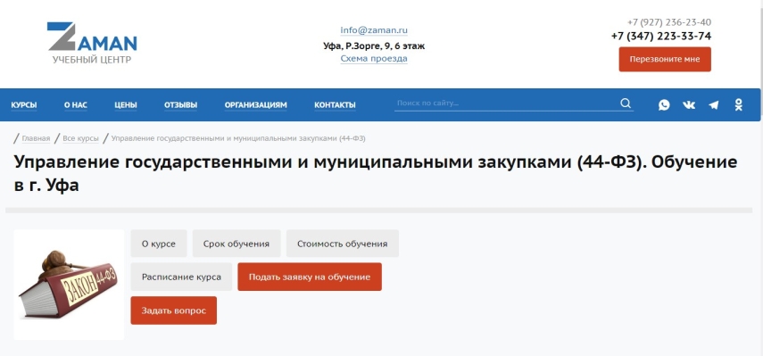
Task: Open the Схема проезда link
Action: (x=374, y=59)
